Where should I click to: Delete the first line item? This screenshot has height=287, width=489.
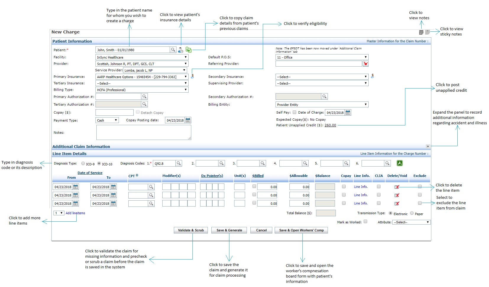pos(397,187)
